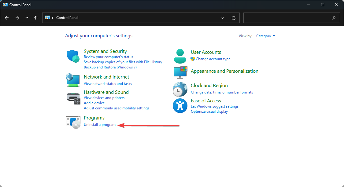The width and height of the screenshot is (344, 187).
Task: Open the System and Security shield icon
Action: click(73, 56)
